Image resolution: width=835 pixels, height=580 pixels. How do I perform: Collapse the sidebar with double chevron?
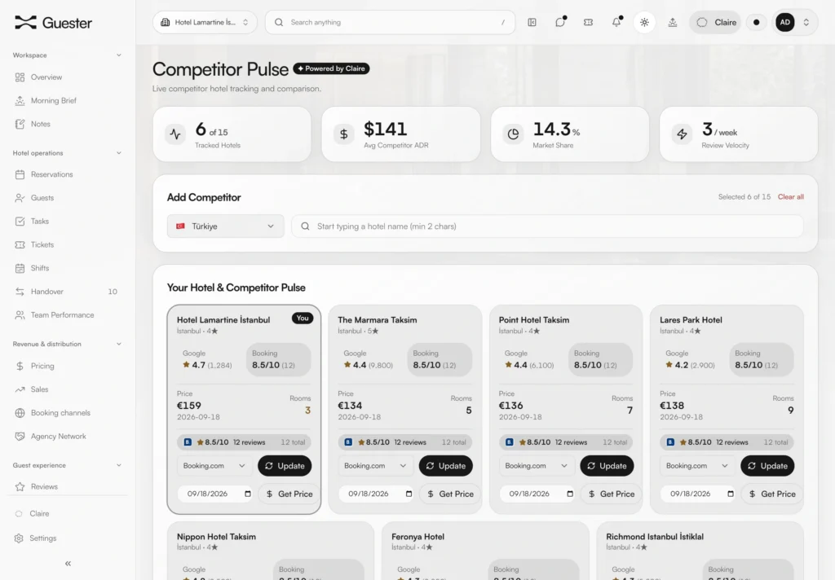tap(68, 564)
